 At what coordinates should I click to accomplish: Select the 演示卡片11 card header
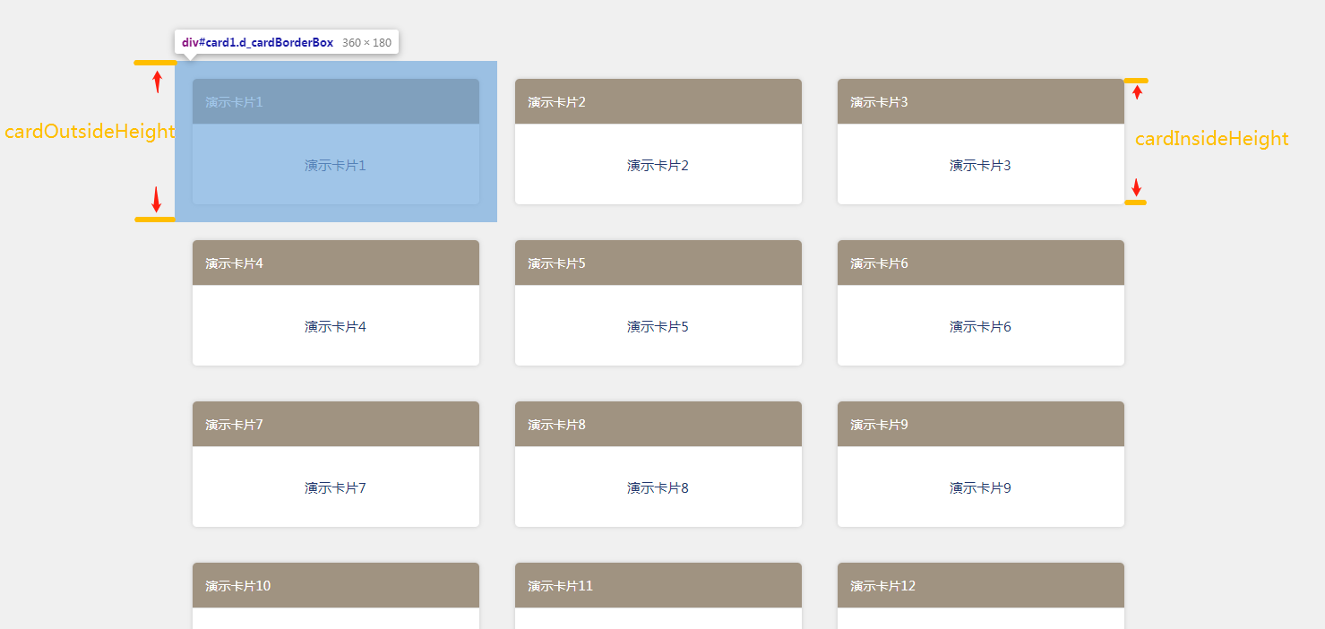coord(658,585)
